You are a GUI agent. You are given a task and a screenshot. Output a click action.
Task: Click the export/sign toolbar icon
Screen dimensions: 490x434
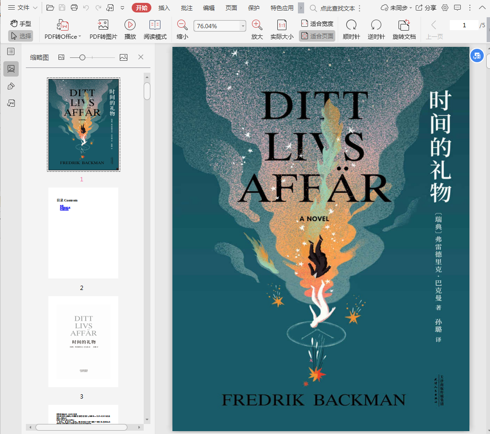[x=110, y=8]
